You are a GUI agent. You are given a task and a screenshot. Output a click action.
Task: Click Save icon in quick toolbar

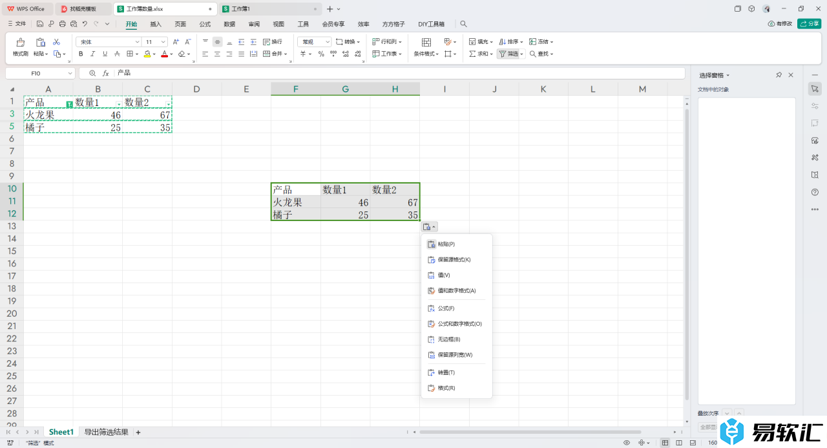[x=40, y=24]
